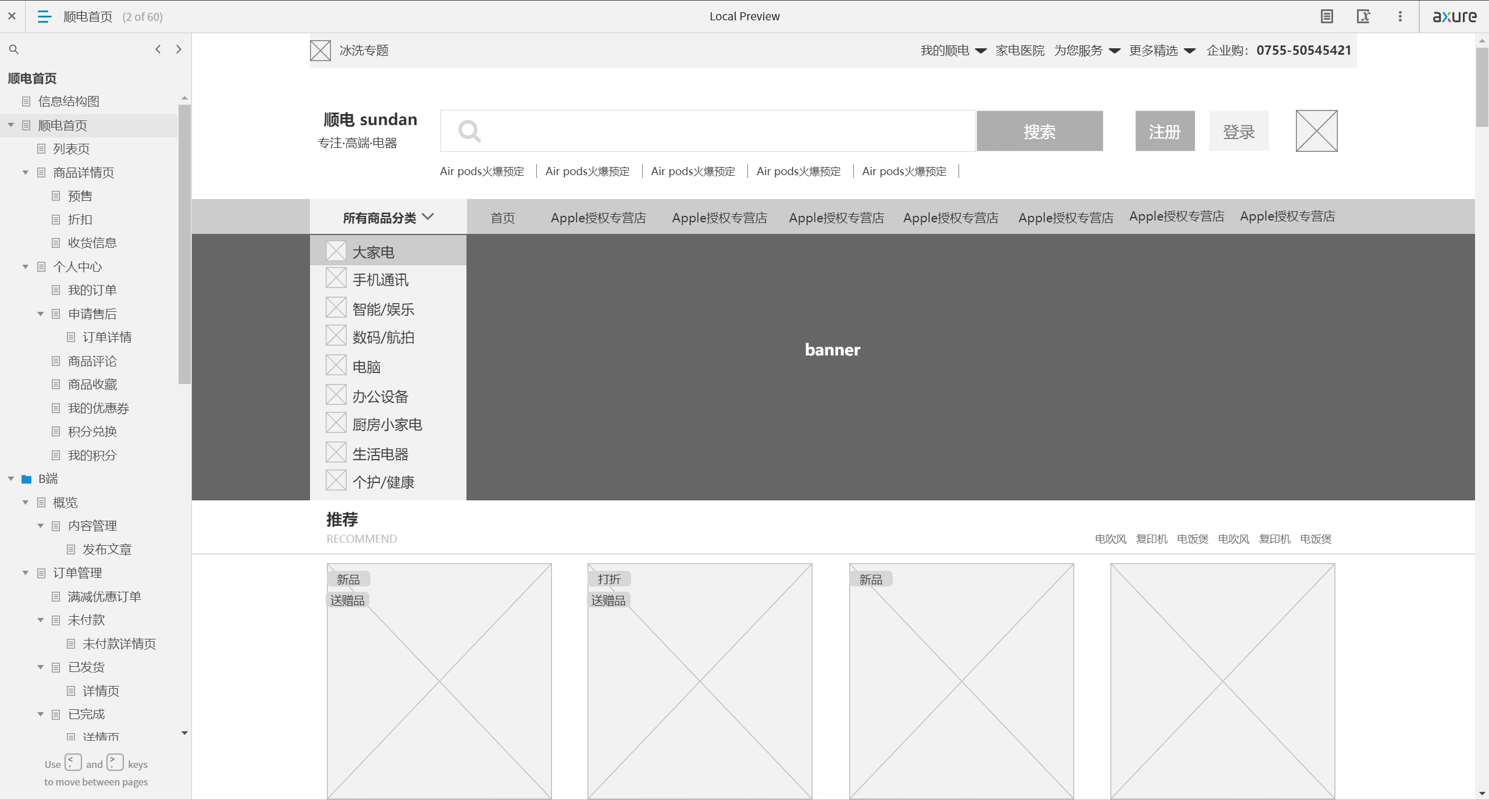
Task: Click the icon placeholder beside 手机通讯
Action: (336, 278)
